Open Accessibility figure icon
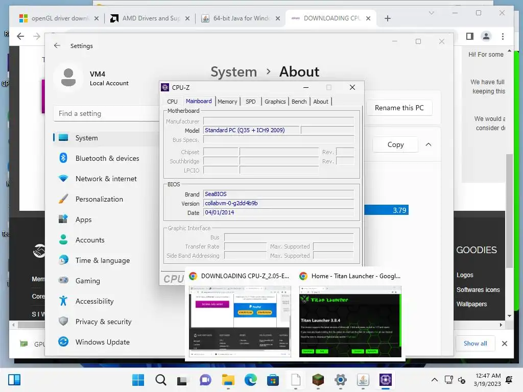Screen dimensions: 523x392 pos(63,301)
